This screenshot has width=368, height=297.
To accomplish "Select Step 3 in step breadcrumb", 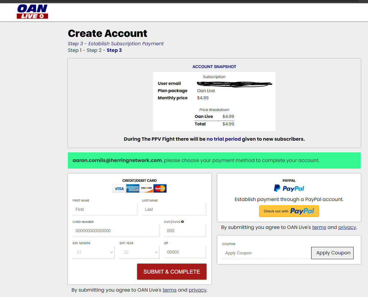I will (114, 50).
